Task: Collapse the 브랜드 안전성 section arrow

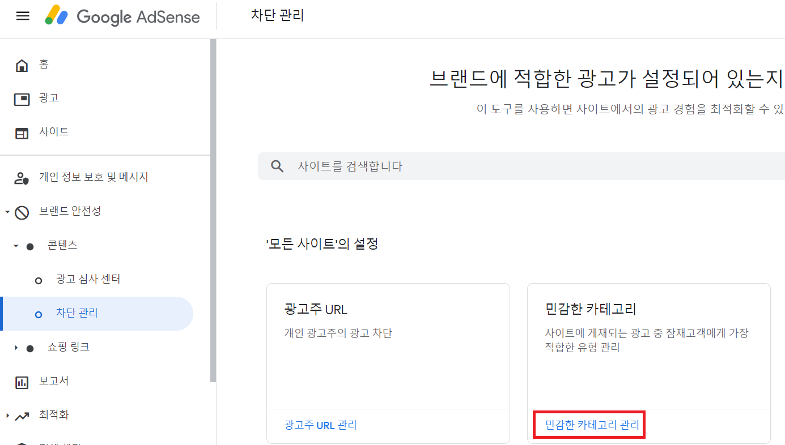Action: (x=7, y=212)
